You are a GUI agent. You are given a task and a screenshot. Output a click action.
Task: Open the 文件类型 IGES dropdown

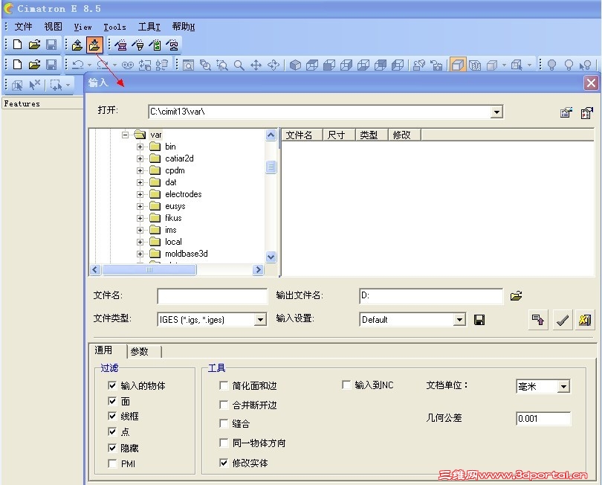point(260,319)
